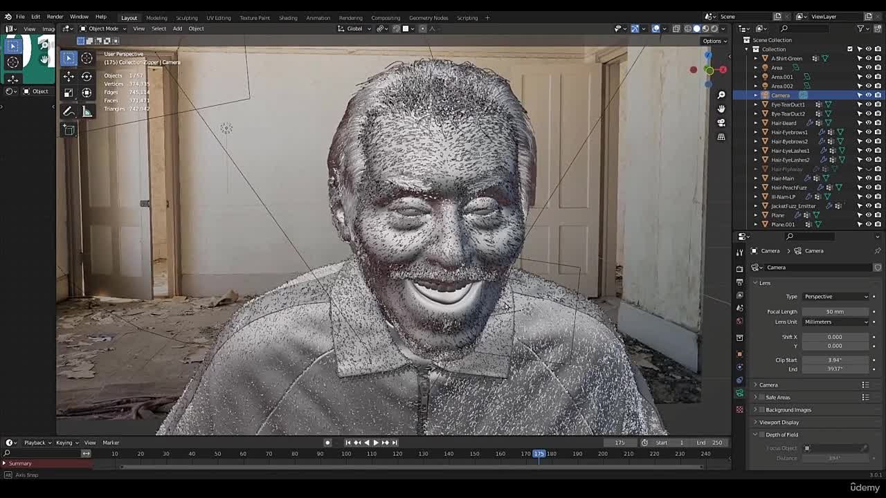Open the Keying popover in timeline

66,443
